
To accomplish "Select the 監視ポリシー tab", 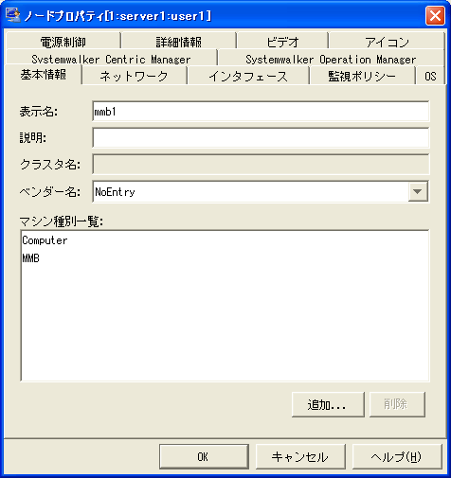I will (x=362, y=76).
